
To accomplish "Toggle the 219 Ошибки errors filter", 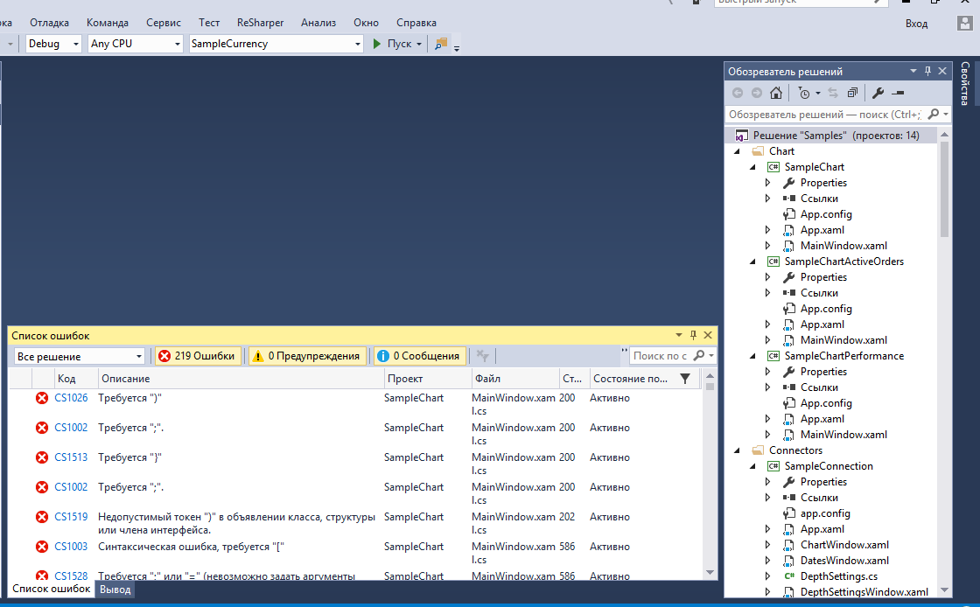I will coord(197,356).
